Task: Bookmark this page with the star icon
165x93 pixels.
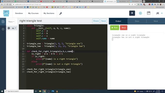Action: 135,4
